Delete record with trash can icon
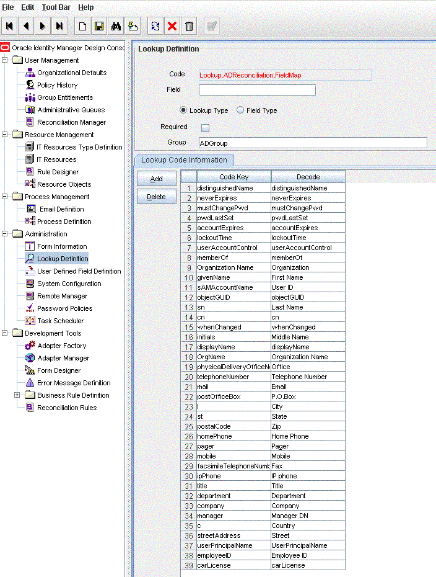The height and width of the screenshot is (577, 436). [189, 26]
